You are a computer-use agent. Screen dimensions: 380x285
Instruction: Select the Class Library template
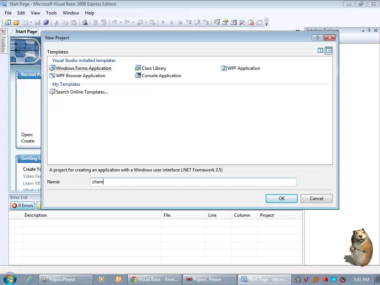(151, 68)
